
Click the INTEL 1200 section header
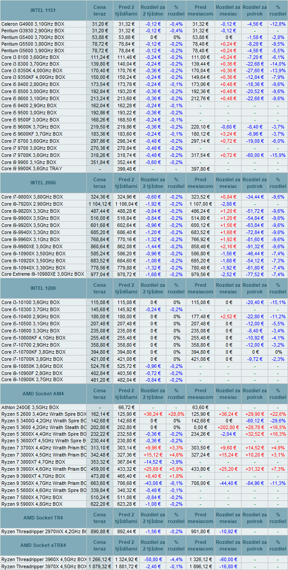coord(43,289)
